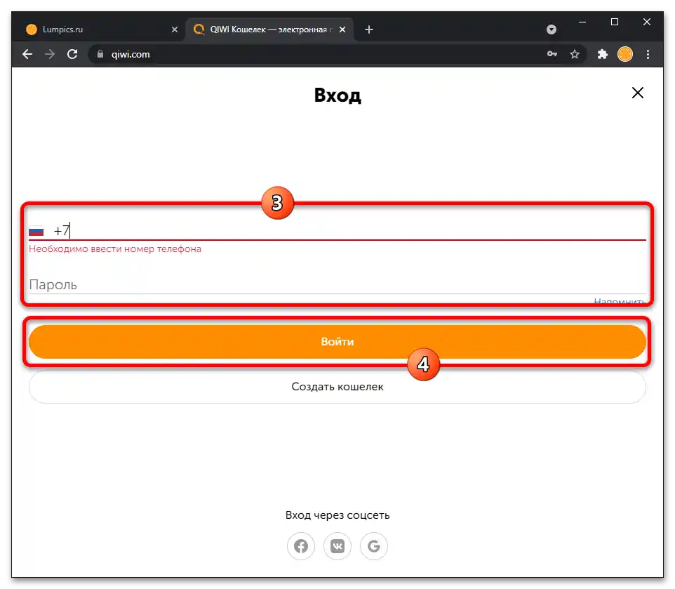Sign in with Google icon

(x=374, y=546)
